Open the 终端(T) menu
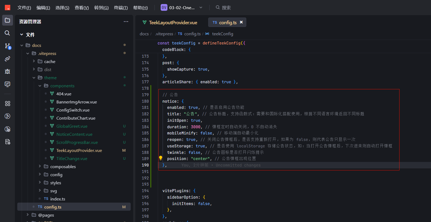The image size is (431, 222). (x=121, y=8)
